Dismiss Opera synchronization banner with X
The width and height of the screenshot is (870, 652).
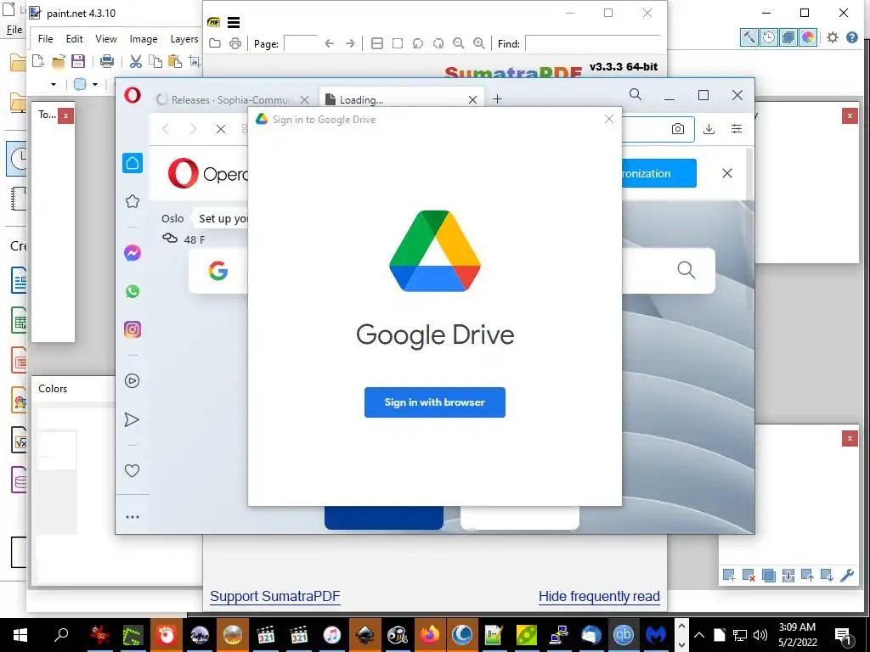727,173
